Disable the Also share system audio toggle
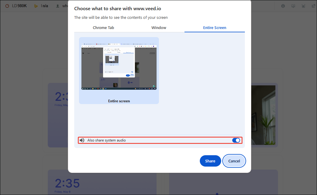Image resolution: width=317 pixels, height=195 pixels. pyautogui.click(x=236, y=140)
